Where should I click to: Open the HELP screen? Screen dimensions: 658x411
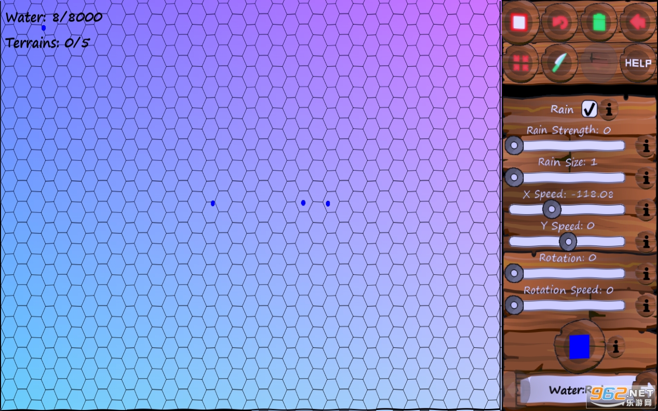638,63
